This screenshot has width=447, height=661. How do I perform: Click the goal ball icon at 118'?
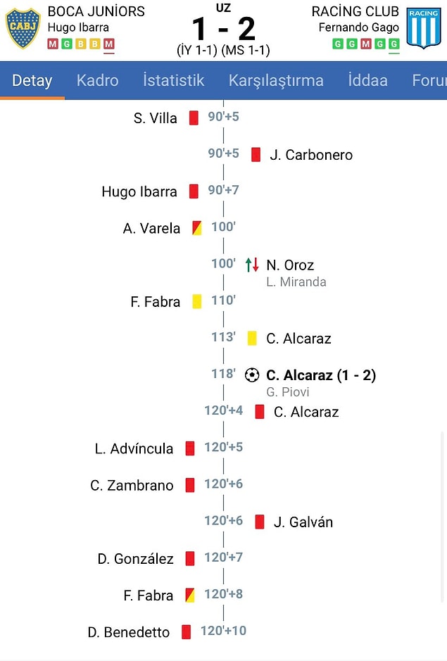[x=252, y=374]
